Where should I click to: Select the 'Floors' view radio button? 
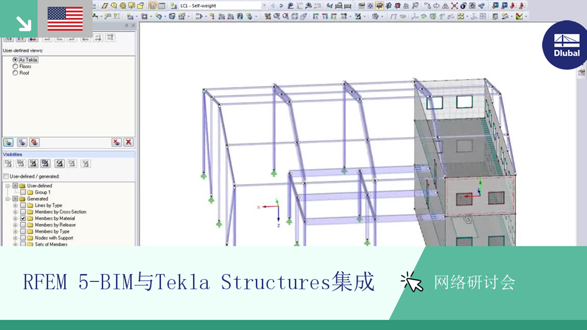coord(15,66)
